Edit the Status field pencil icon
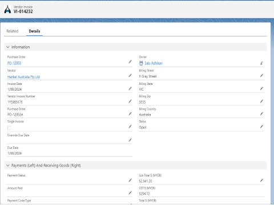Viewport: 274px width, 205px height. click(262, 126)
